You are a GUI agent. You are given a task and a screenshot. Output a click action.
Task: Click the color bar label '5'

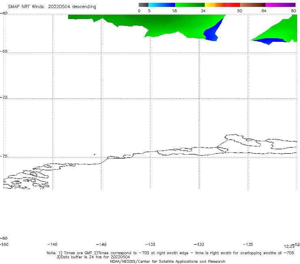coord(149,11)
